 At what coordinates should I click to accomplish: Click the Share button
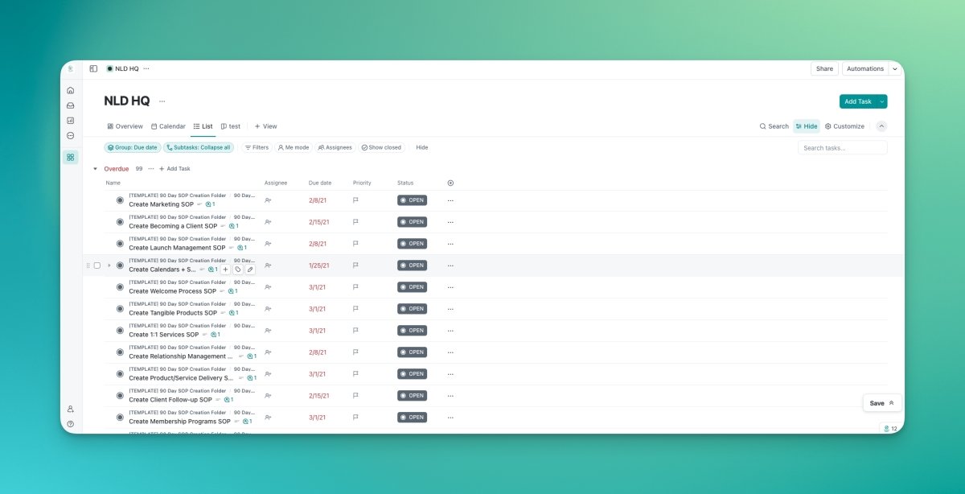pyautogui.click(x=824, y=68)
